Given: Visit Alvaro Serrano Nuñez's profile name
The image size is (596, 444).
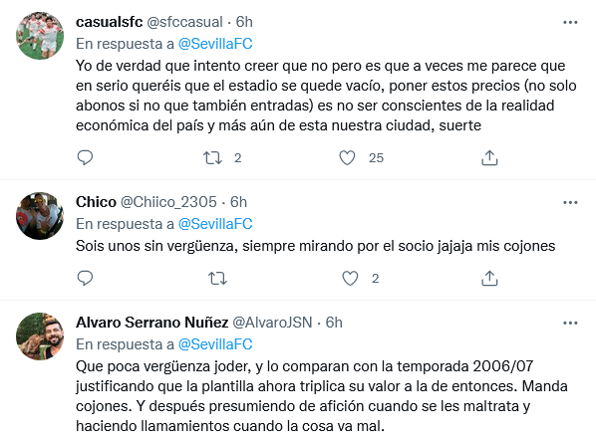Looking at the screenshot, I should tap(152, 323).
